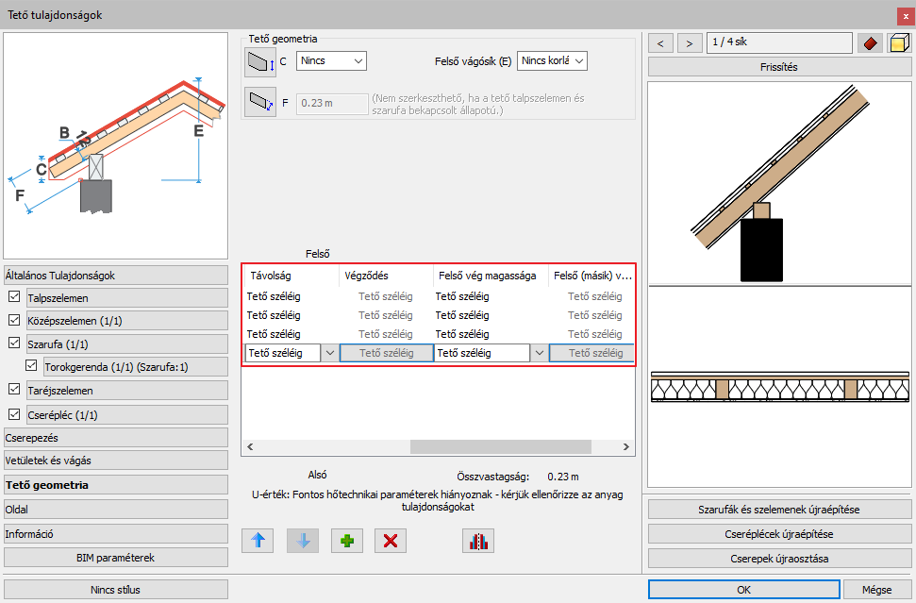The height and width of the screenshot is (603, 916).
Task: Click Szarufák és szelemenek újraépítése
Action: (778, 510)
